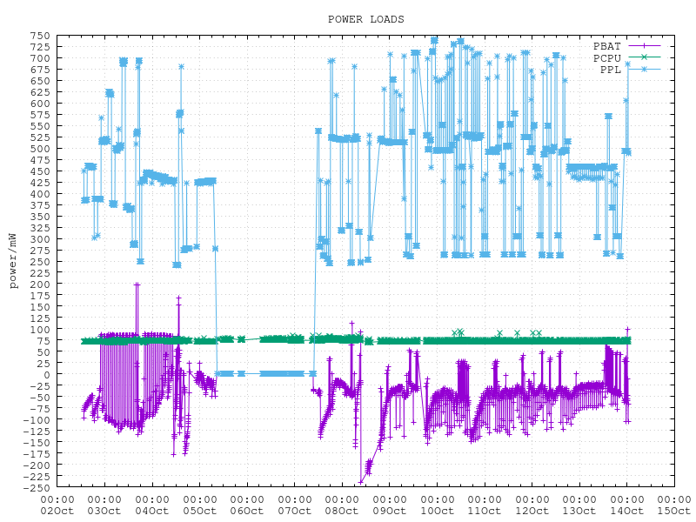The image size is (696, 522).
Task: Click the 750 tick on the y-axis
Action: [39, 36]
